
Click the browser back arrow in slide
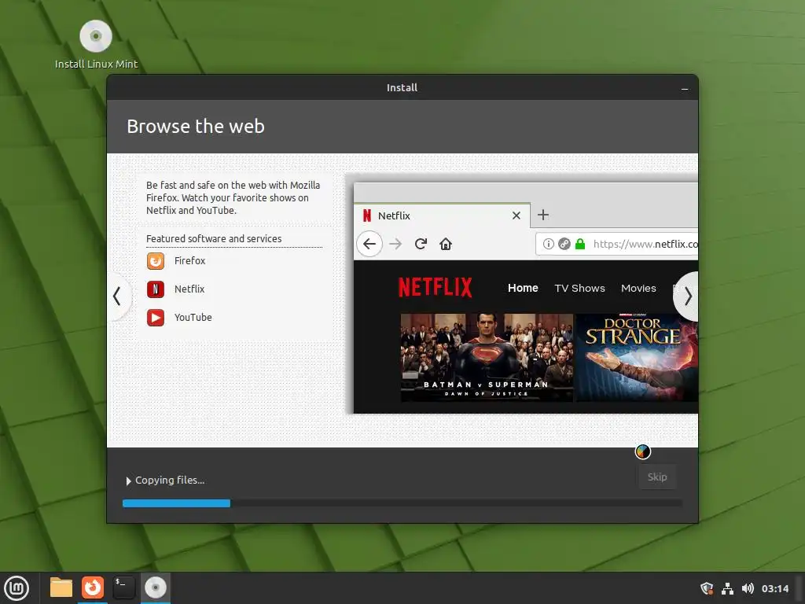pos(369,244)
